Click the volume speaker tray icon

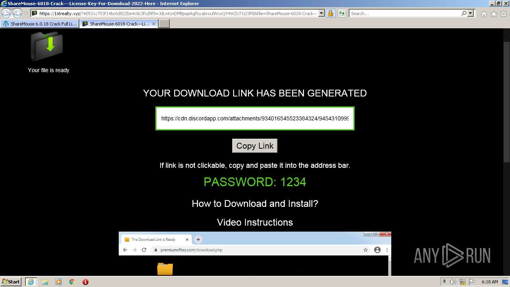[453, 282]
